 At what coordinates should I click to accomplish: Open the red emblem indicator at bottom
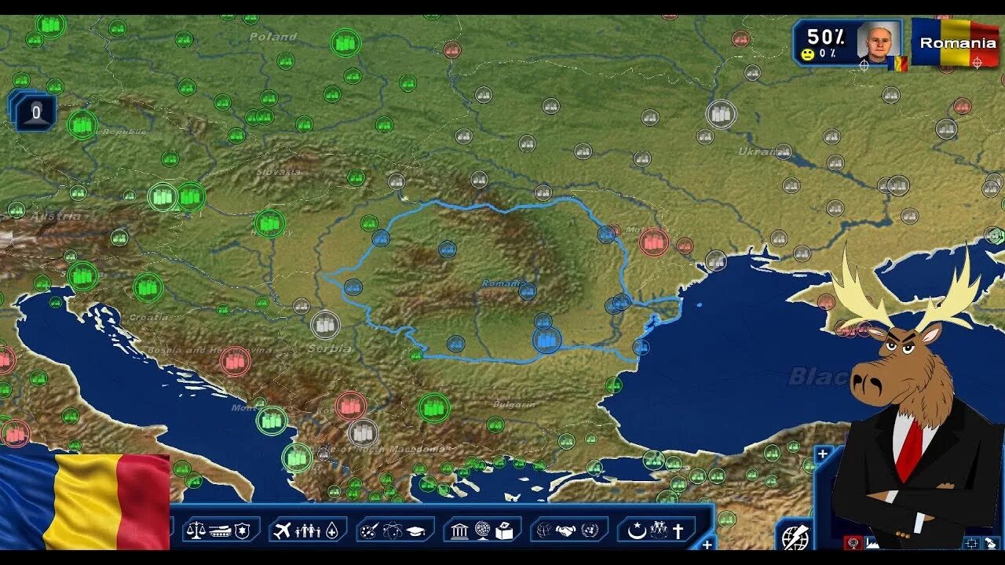tap(853, 542)
